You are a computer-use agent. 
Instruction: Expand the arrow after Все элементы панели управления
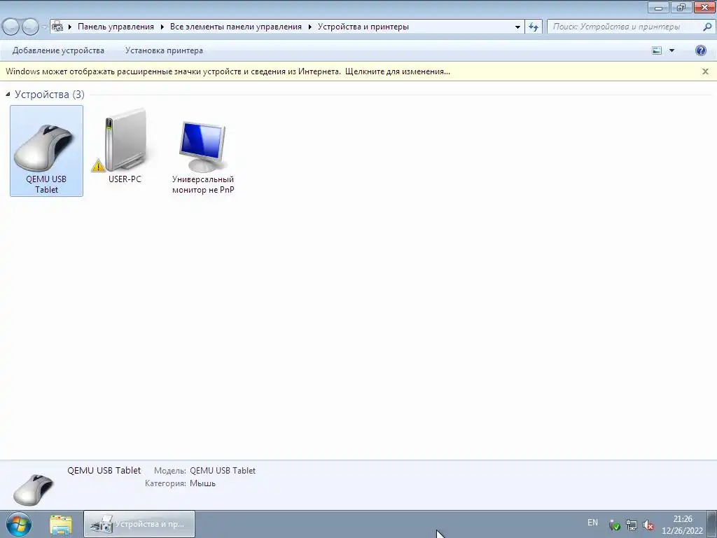click(310, 27)
